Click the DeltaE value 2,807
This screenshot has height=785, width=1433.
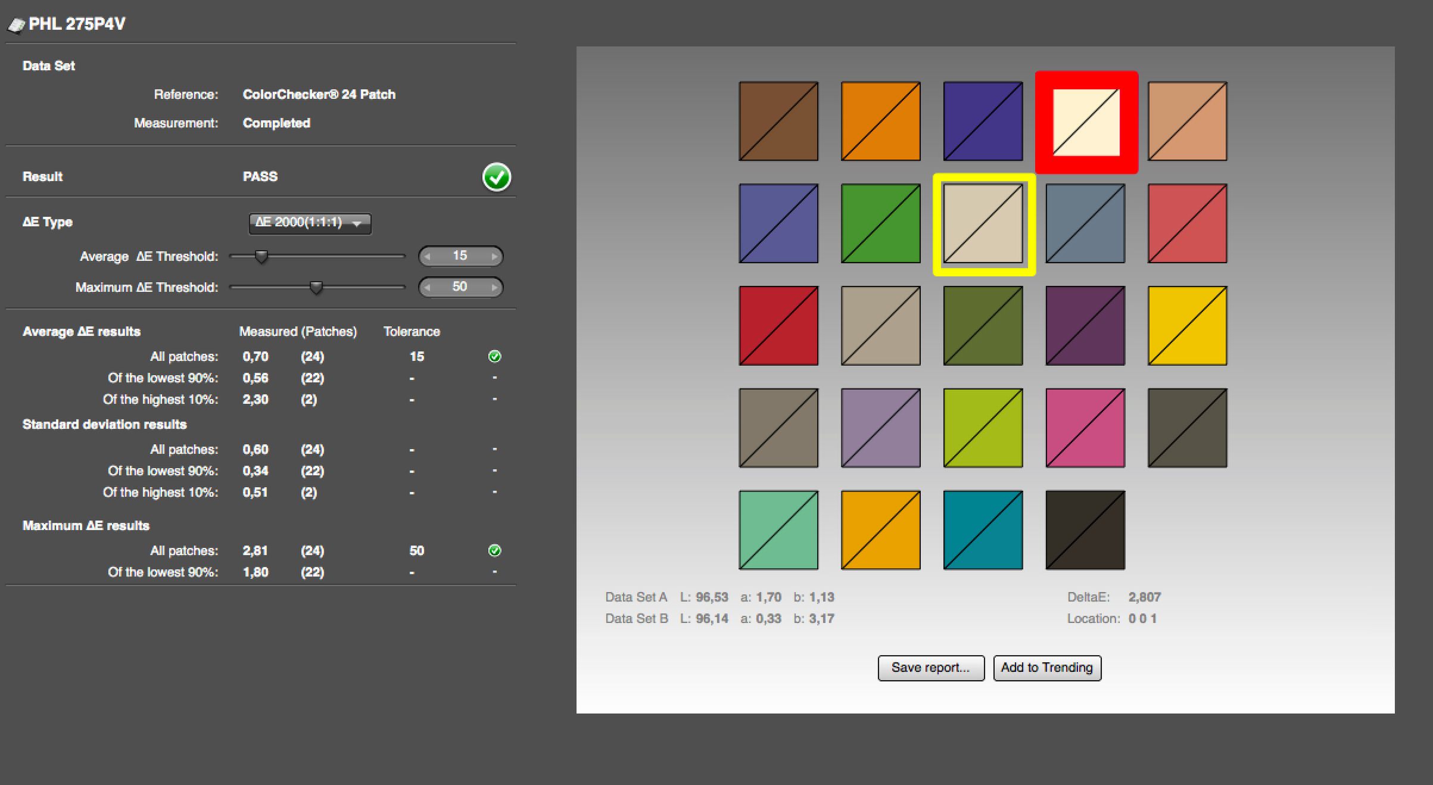click(x=1145, y=597)
